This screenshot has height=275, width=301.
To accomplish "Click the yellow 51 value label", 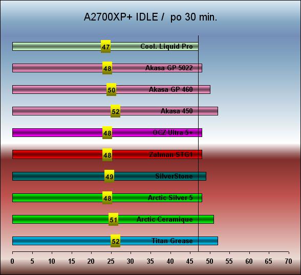I will pyautogui.click(x=113, y=220).
